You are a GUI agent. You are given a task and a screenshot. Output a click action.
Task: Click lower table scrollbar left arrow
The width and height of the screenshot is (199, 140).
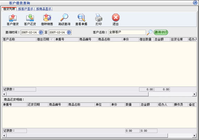tap(4, 135)
